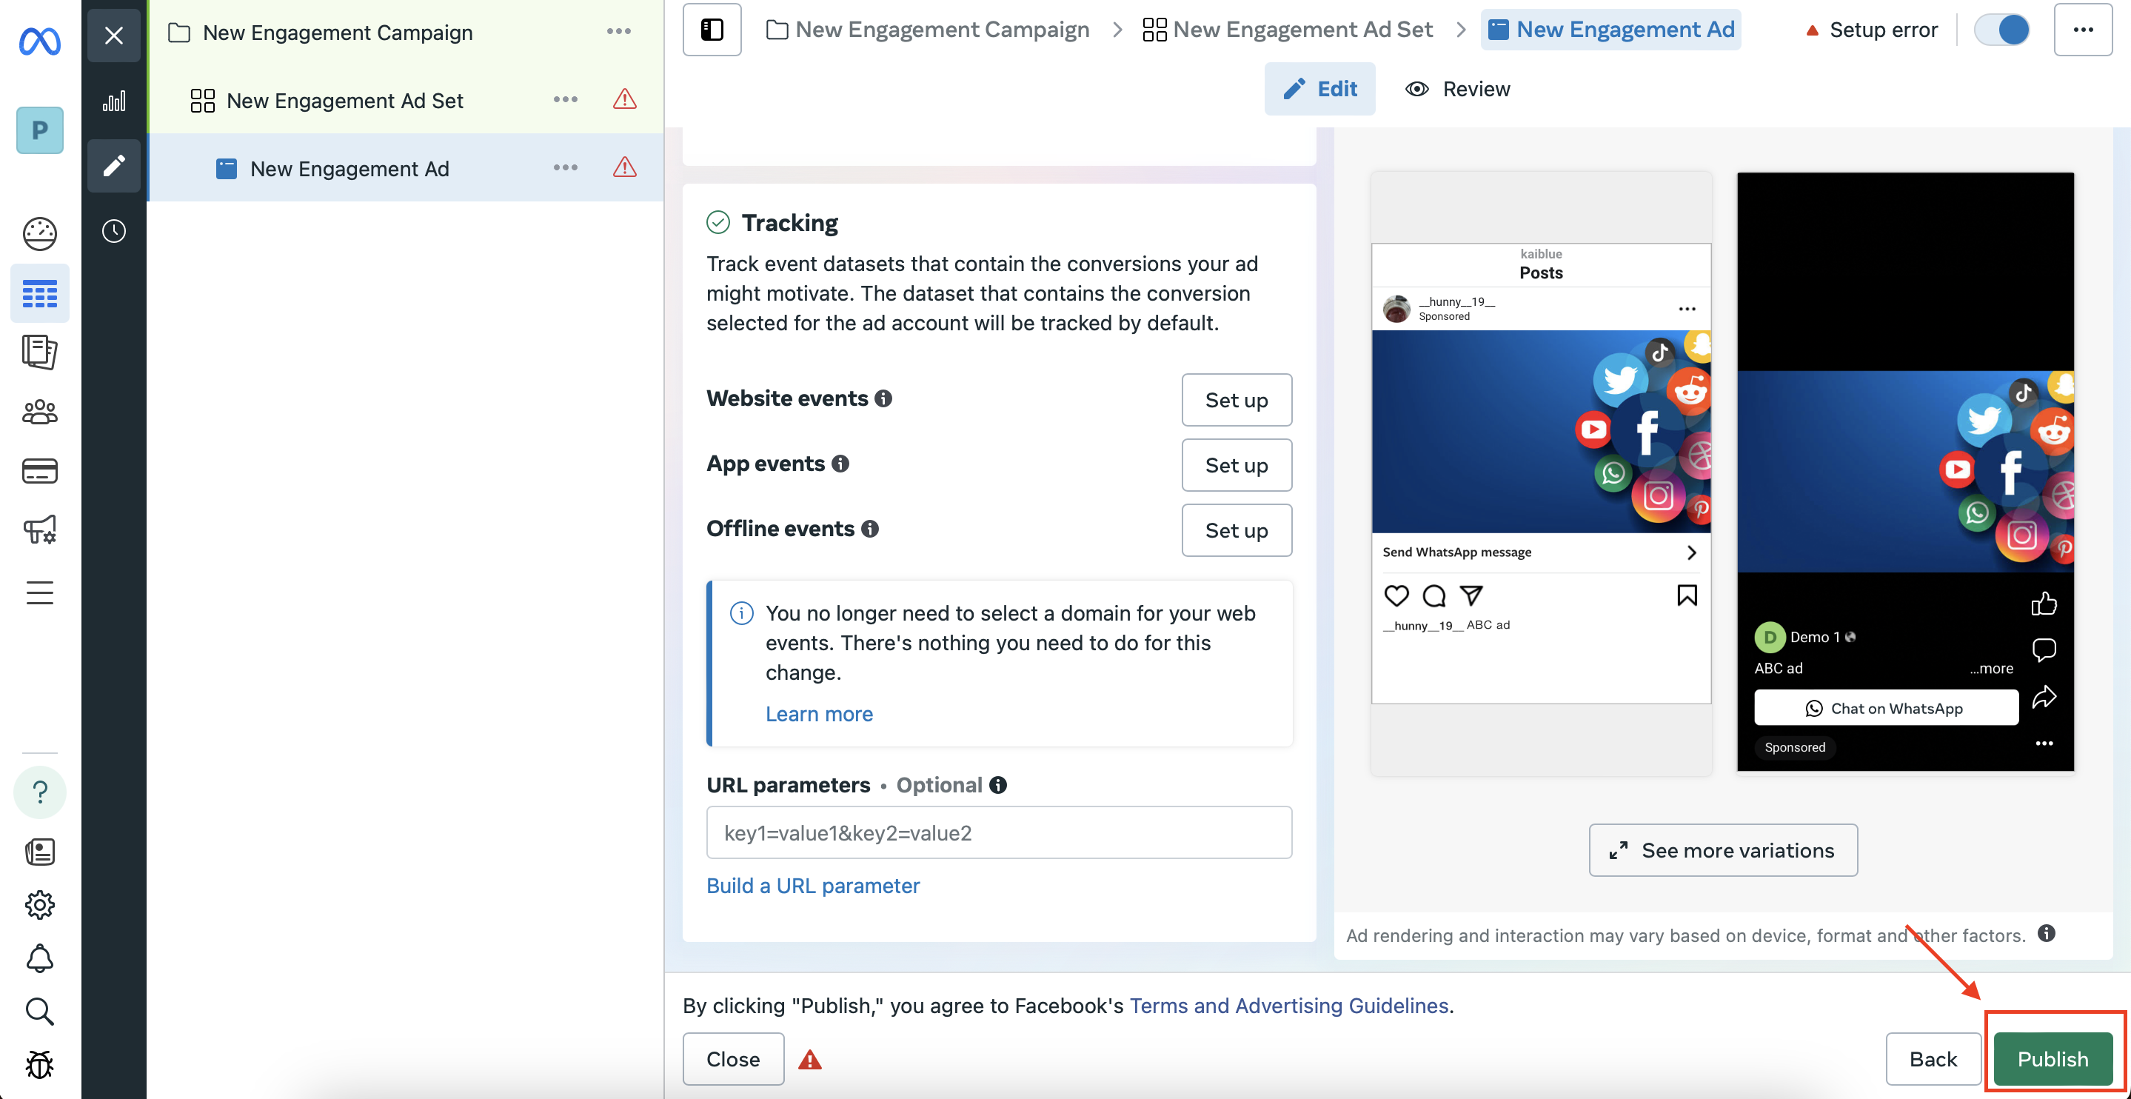Open the Build a URL parameter link
The width and height of the screenshot is (2131, 1099).
pos(812,886)
